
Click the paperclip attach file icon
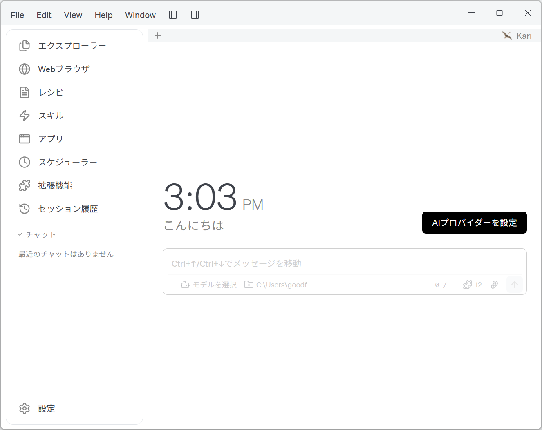[x=494, y=285]
